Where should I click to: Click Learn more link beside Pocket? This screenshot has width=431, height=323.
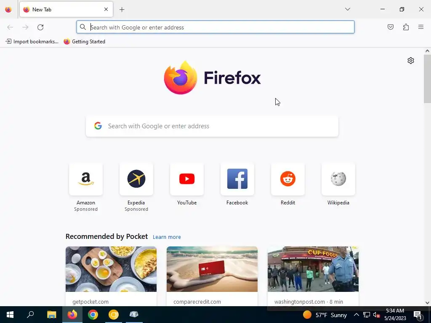(x=167, y=237)
